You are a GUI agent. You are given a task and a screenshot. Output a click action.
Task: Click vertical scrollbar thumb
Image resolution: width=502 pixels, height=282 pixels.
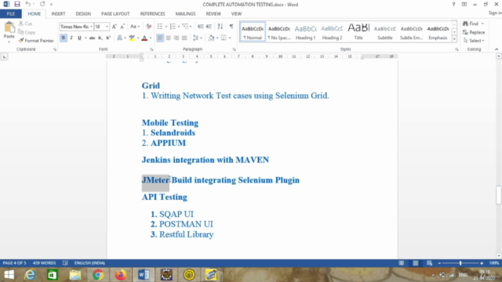(x=499, y=195)
